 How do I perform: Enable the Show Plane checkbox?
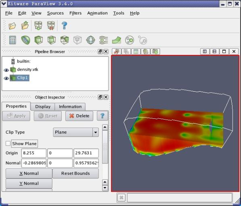8,143
